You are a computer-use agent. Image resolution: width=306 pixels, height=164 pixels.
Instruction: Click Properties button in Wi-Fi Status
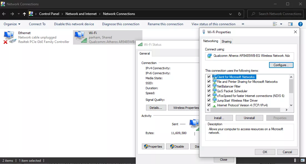pos(153,147)
